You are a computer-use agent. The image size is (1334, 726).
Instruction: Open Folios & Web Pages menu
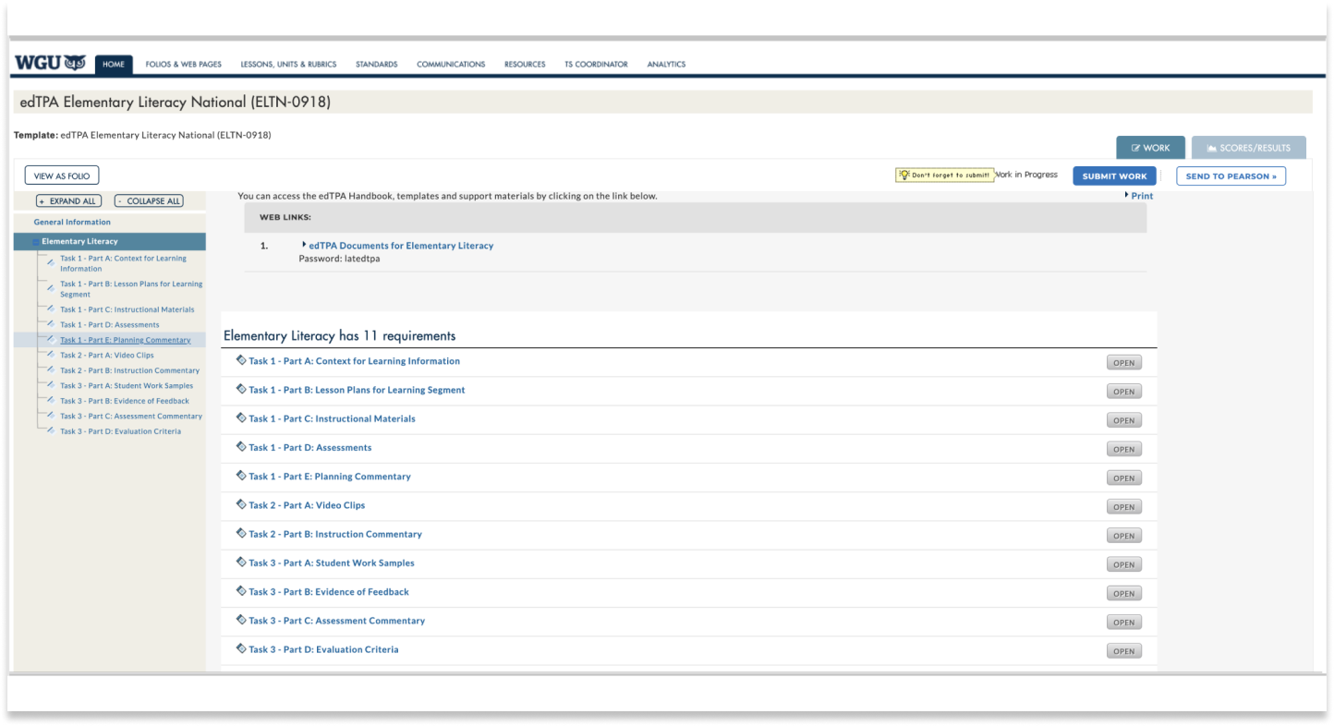pyautogui.click(x=184, y=64)
